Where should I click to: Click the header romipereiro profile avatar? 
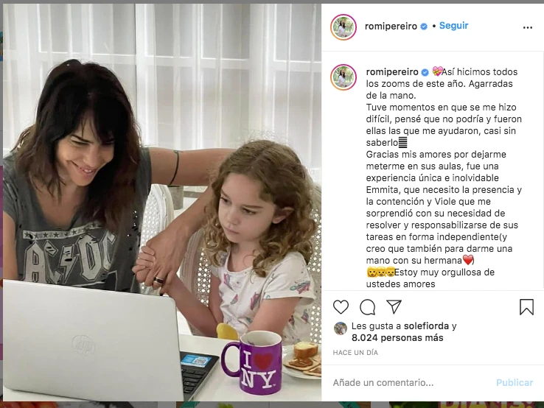344,27
